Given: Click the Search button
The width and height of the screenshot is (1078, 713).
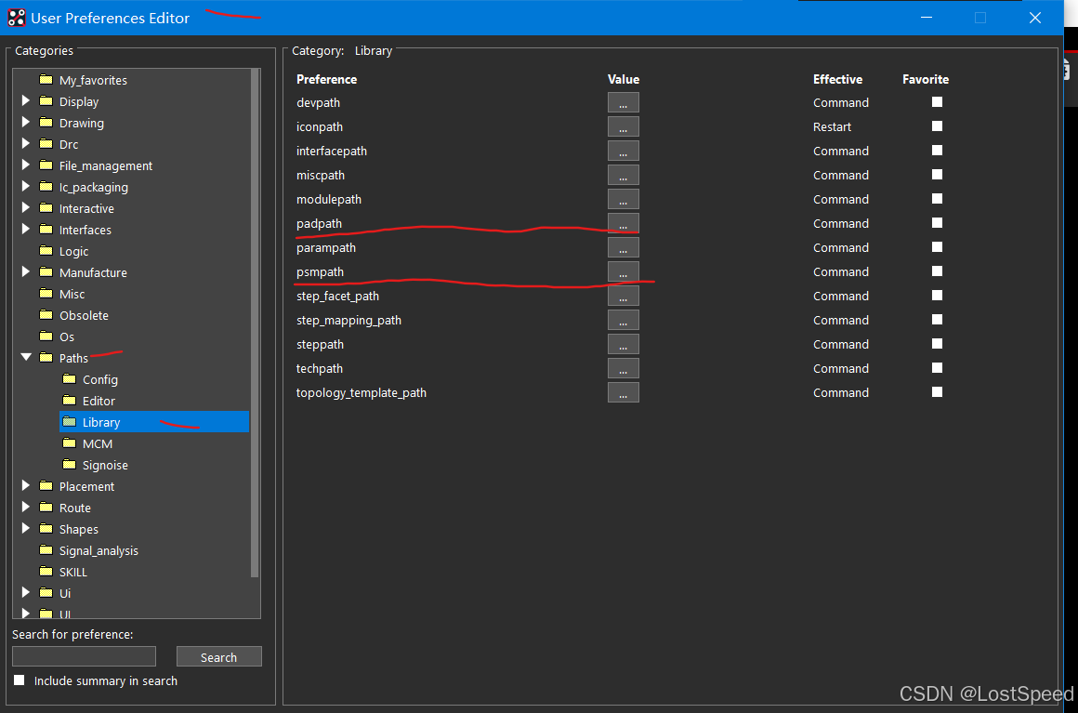Looking at the screenshot, I should click(218, 656).
